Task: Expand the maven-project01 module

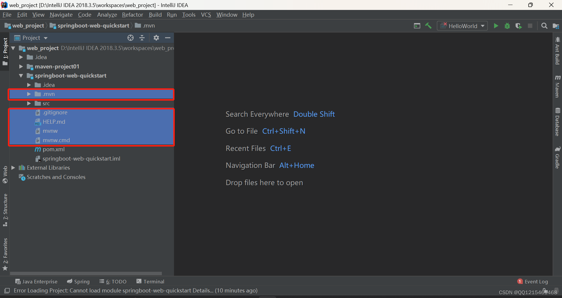Action: pos(21,66)
